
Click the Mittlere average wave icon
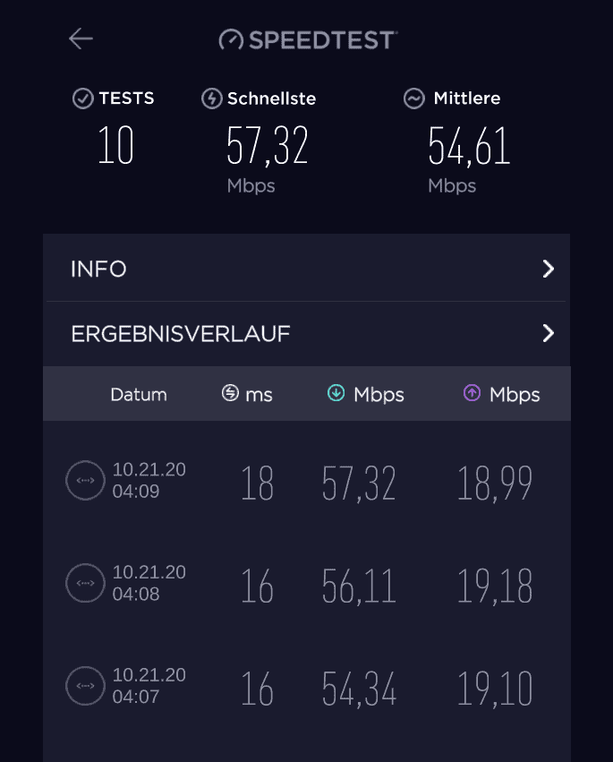point(413,98)
